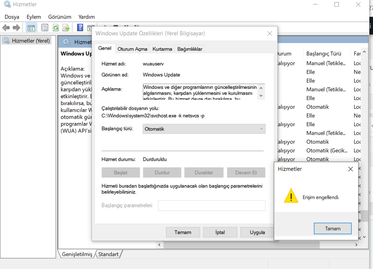Image resolution: width=373 pixels, height=269 pixels.
Task: Minimize the Hizmetler window
Action: [x=315, y=4]
